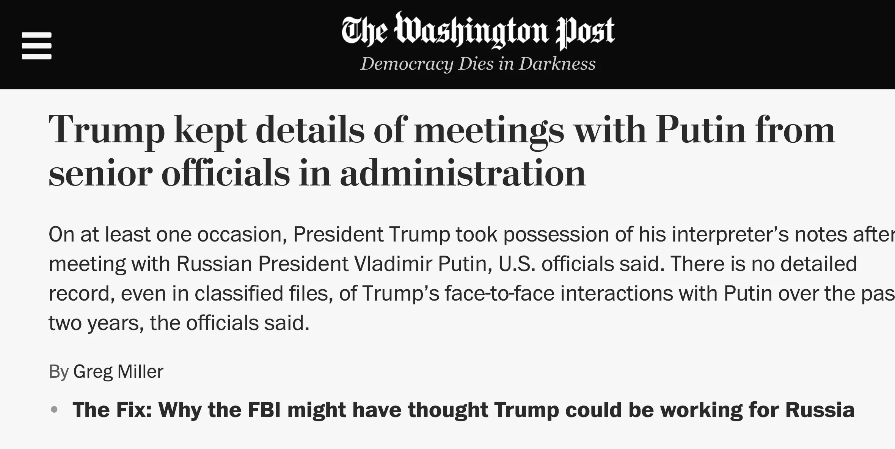
Task: Click the Democracy Dies in Darkness tagline
Action: 478,64
